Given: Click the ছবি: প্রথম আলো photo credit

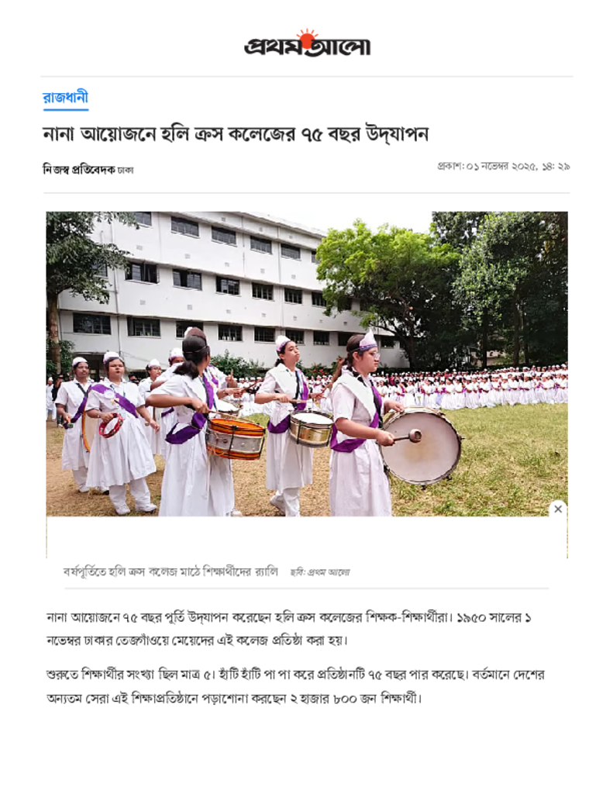Looking at the screenshot, I should pos(319,573).
